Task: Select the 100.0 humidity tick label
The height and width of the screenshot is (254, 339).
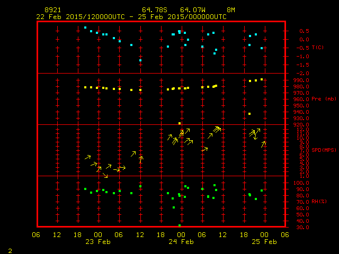Action: coord(299,183)
